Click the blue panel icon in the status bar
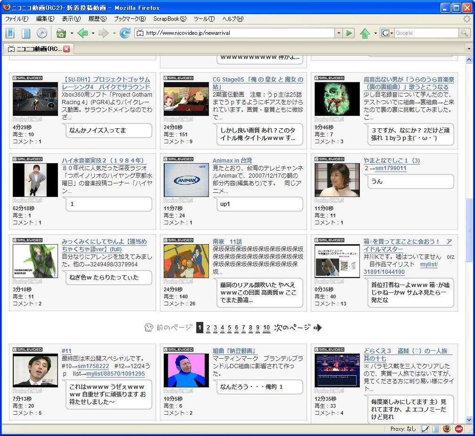The height and width of the screenshot is (436, 475). pyautogui.click(x=436, y=429)
